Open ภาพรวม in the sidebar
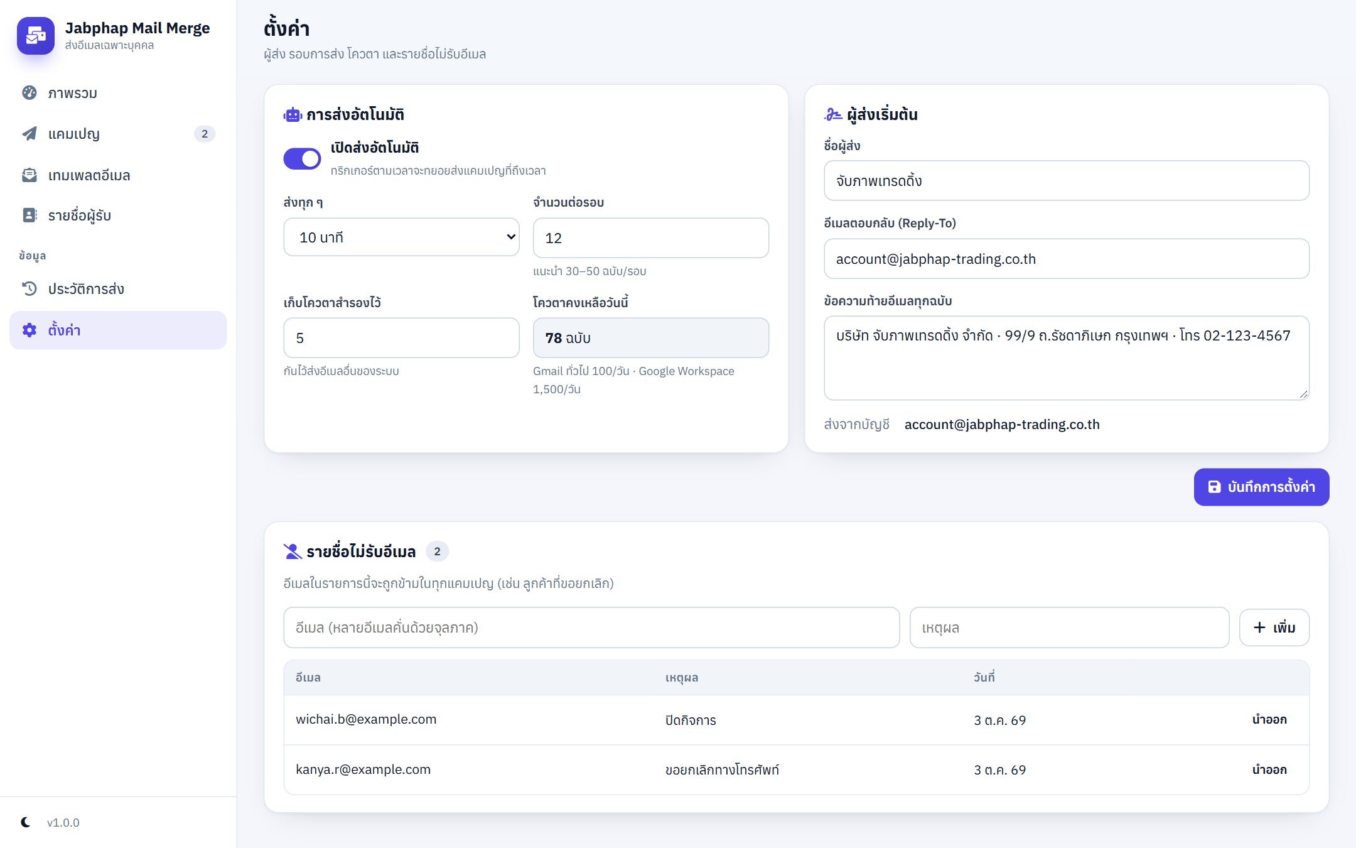The width and height of the screenshot is (1356, 848). pyautogui.click(x=118, y=93)
